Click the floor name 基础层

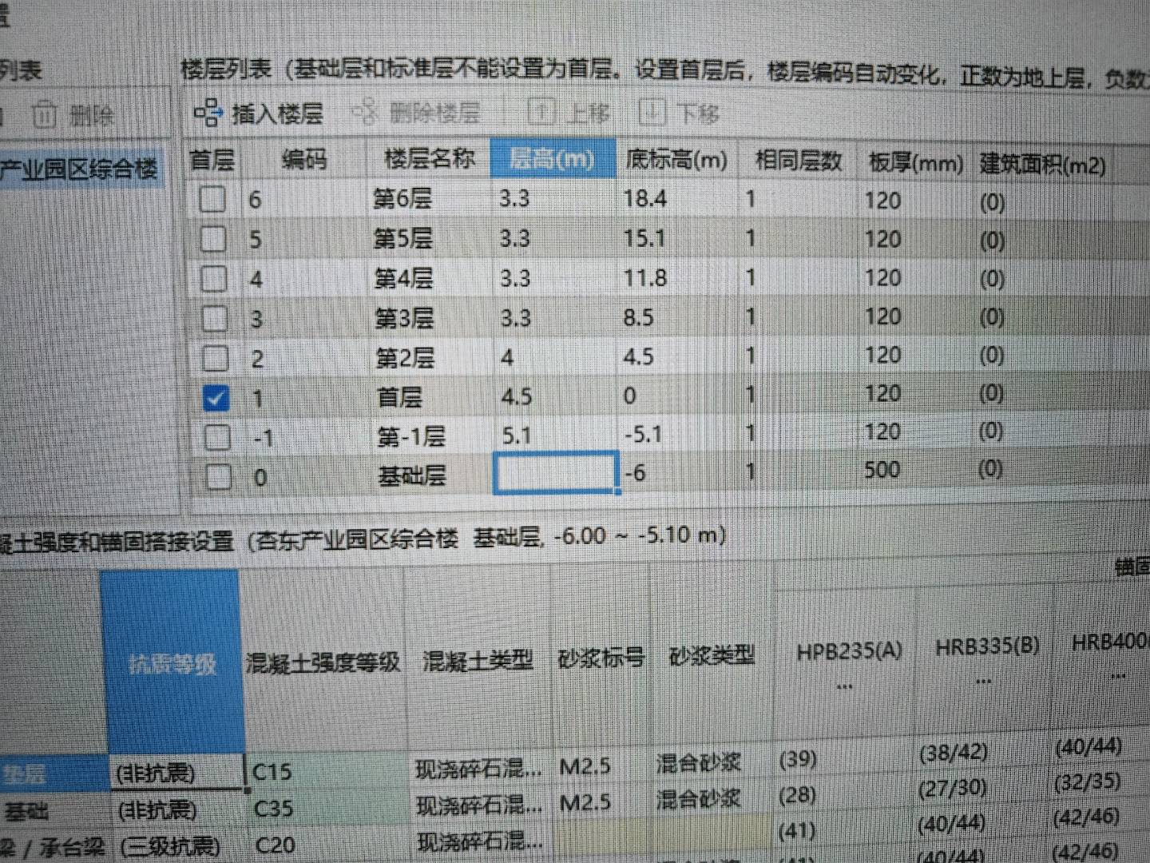pyautogui.click(x=412, y=476)
